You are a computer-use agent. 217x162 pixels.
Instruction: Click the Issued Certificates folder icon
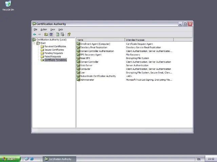coord(42,50)
